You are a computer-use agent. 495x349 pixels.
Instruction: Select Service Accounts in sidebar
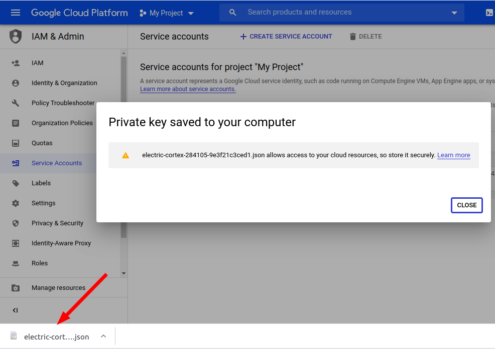pos(48,163)
